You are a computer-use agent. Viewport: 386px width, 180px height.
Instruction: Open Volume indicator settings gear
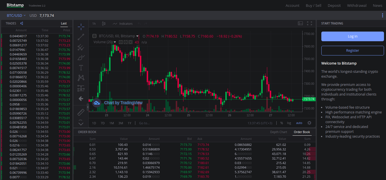(x=125, y=42)
